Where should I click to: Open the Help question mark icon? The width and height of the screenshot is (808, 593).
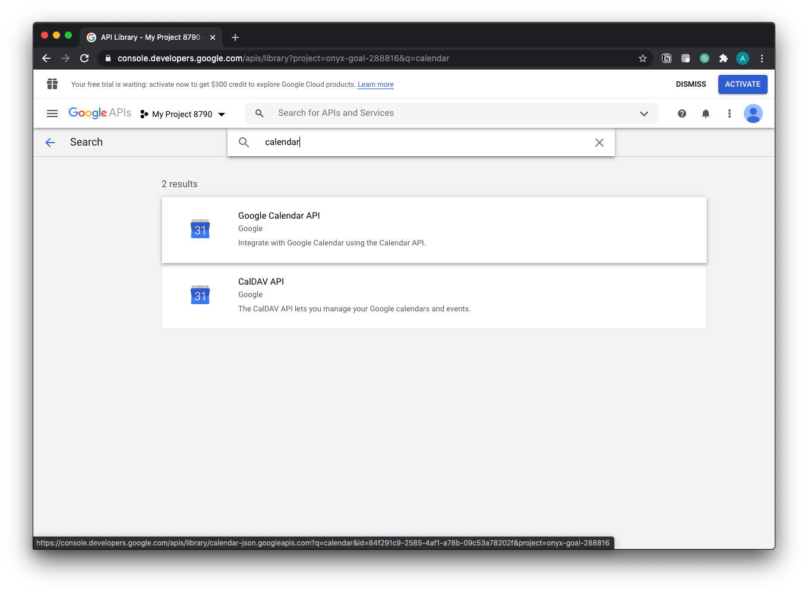point(682,113)
